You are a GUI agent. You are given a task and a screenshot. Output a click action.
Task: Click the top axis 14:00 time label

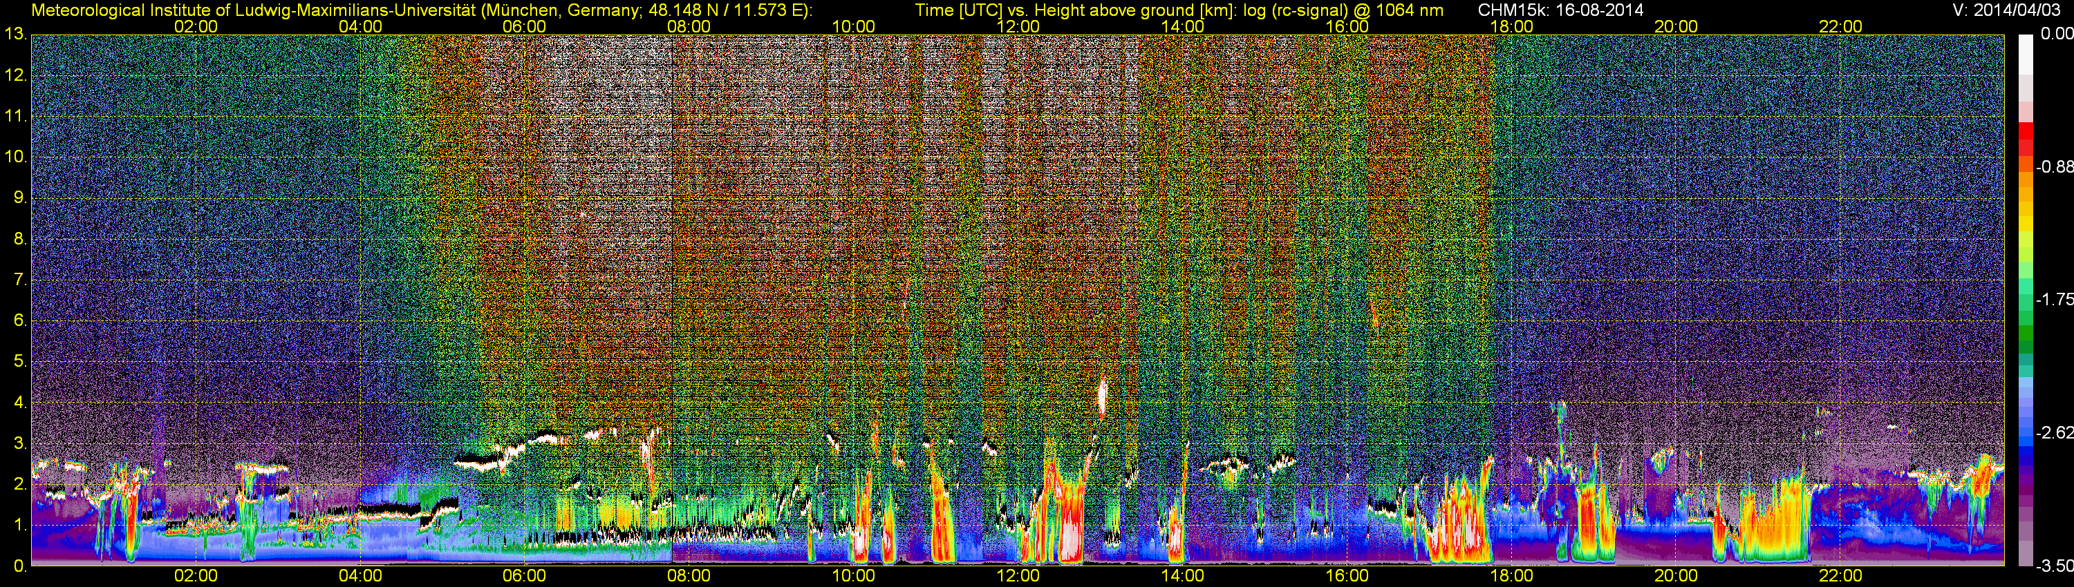(1183, 26)
